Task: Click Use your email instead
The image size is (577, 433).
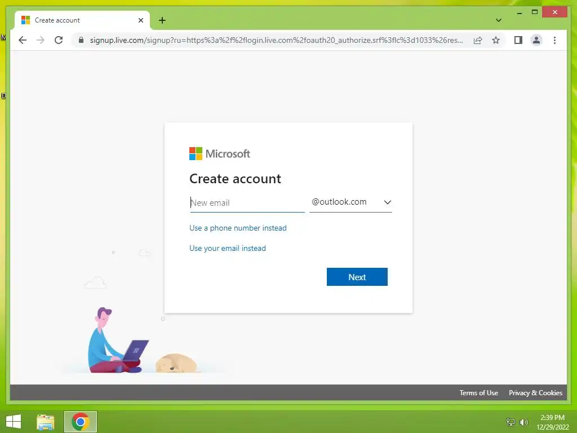Action: coord(228,248)
